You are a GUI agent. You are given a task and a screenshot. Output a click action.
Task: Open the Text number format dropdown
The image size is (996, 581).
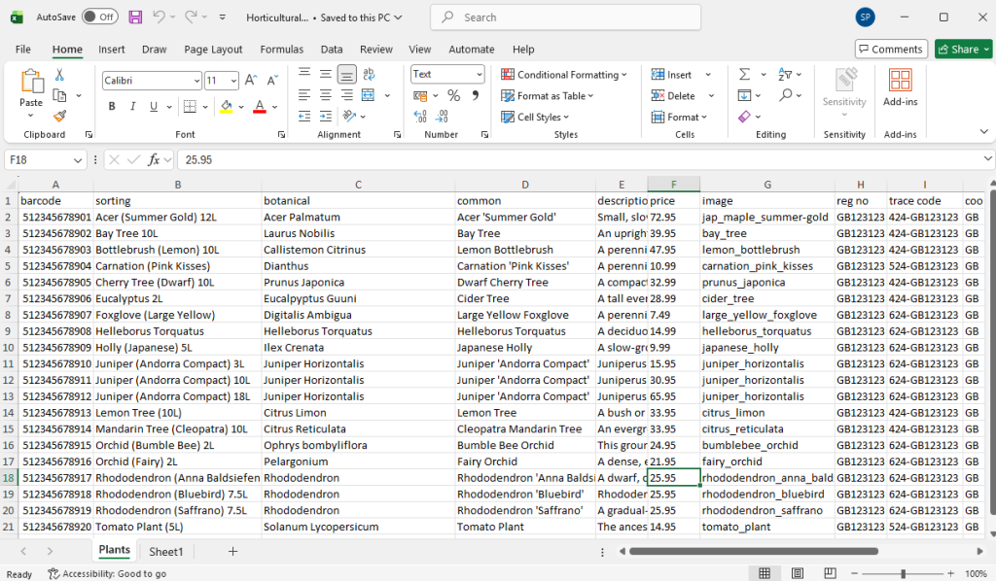pos(479,74)
